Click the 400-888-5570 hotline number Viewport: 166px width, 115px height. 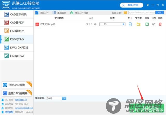point(22,104)
